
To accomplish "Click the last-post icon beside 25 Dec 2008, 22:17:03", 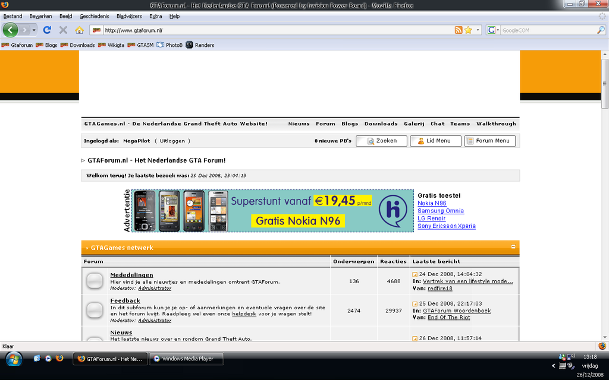I will tap(415, 304).
